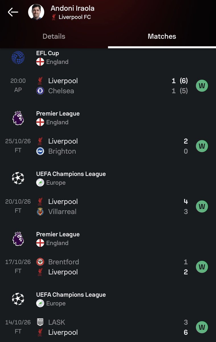
Task: Open the EFL Cup competition header
Action: (108, 57)
